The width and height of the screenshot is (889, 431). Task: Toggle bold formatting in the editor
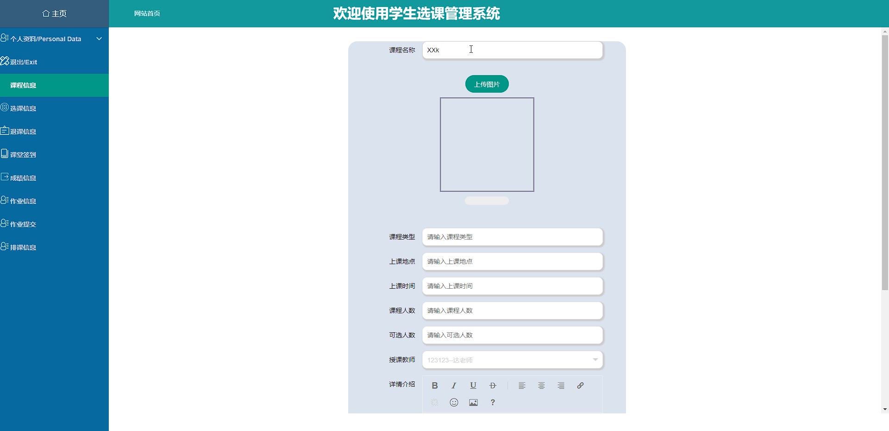tap(435, 386)
